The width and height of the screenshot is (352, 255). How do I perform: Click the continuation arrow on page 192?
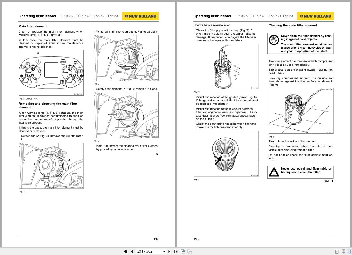tap(157, 154)
